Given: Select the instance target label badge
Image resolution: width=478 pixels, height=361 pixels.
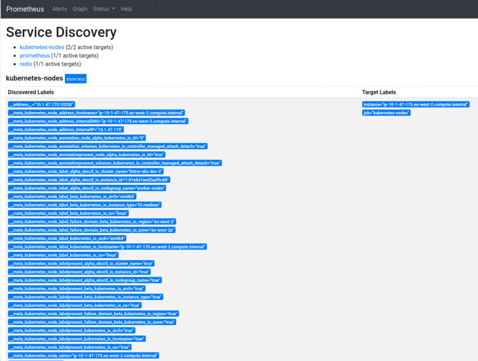Looking at the screenshot, I should pos(415,104).
